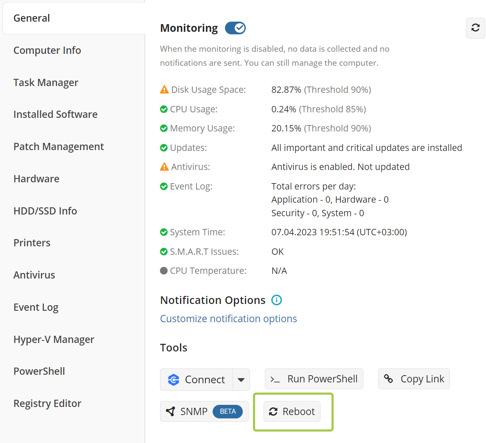Click the Reboot button
Viewport: 486px width, 443px height.
[x=292, y=412]
